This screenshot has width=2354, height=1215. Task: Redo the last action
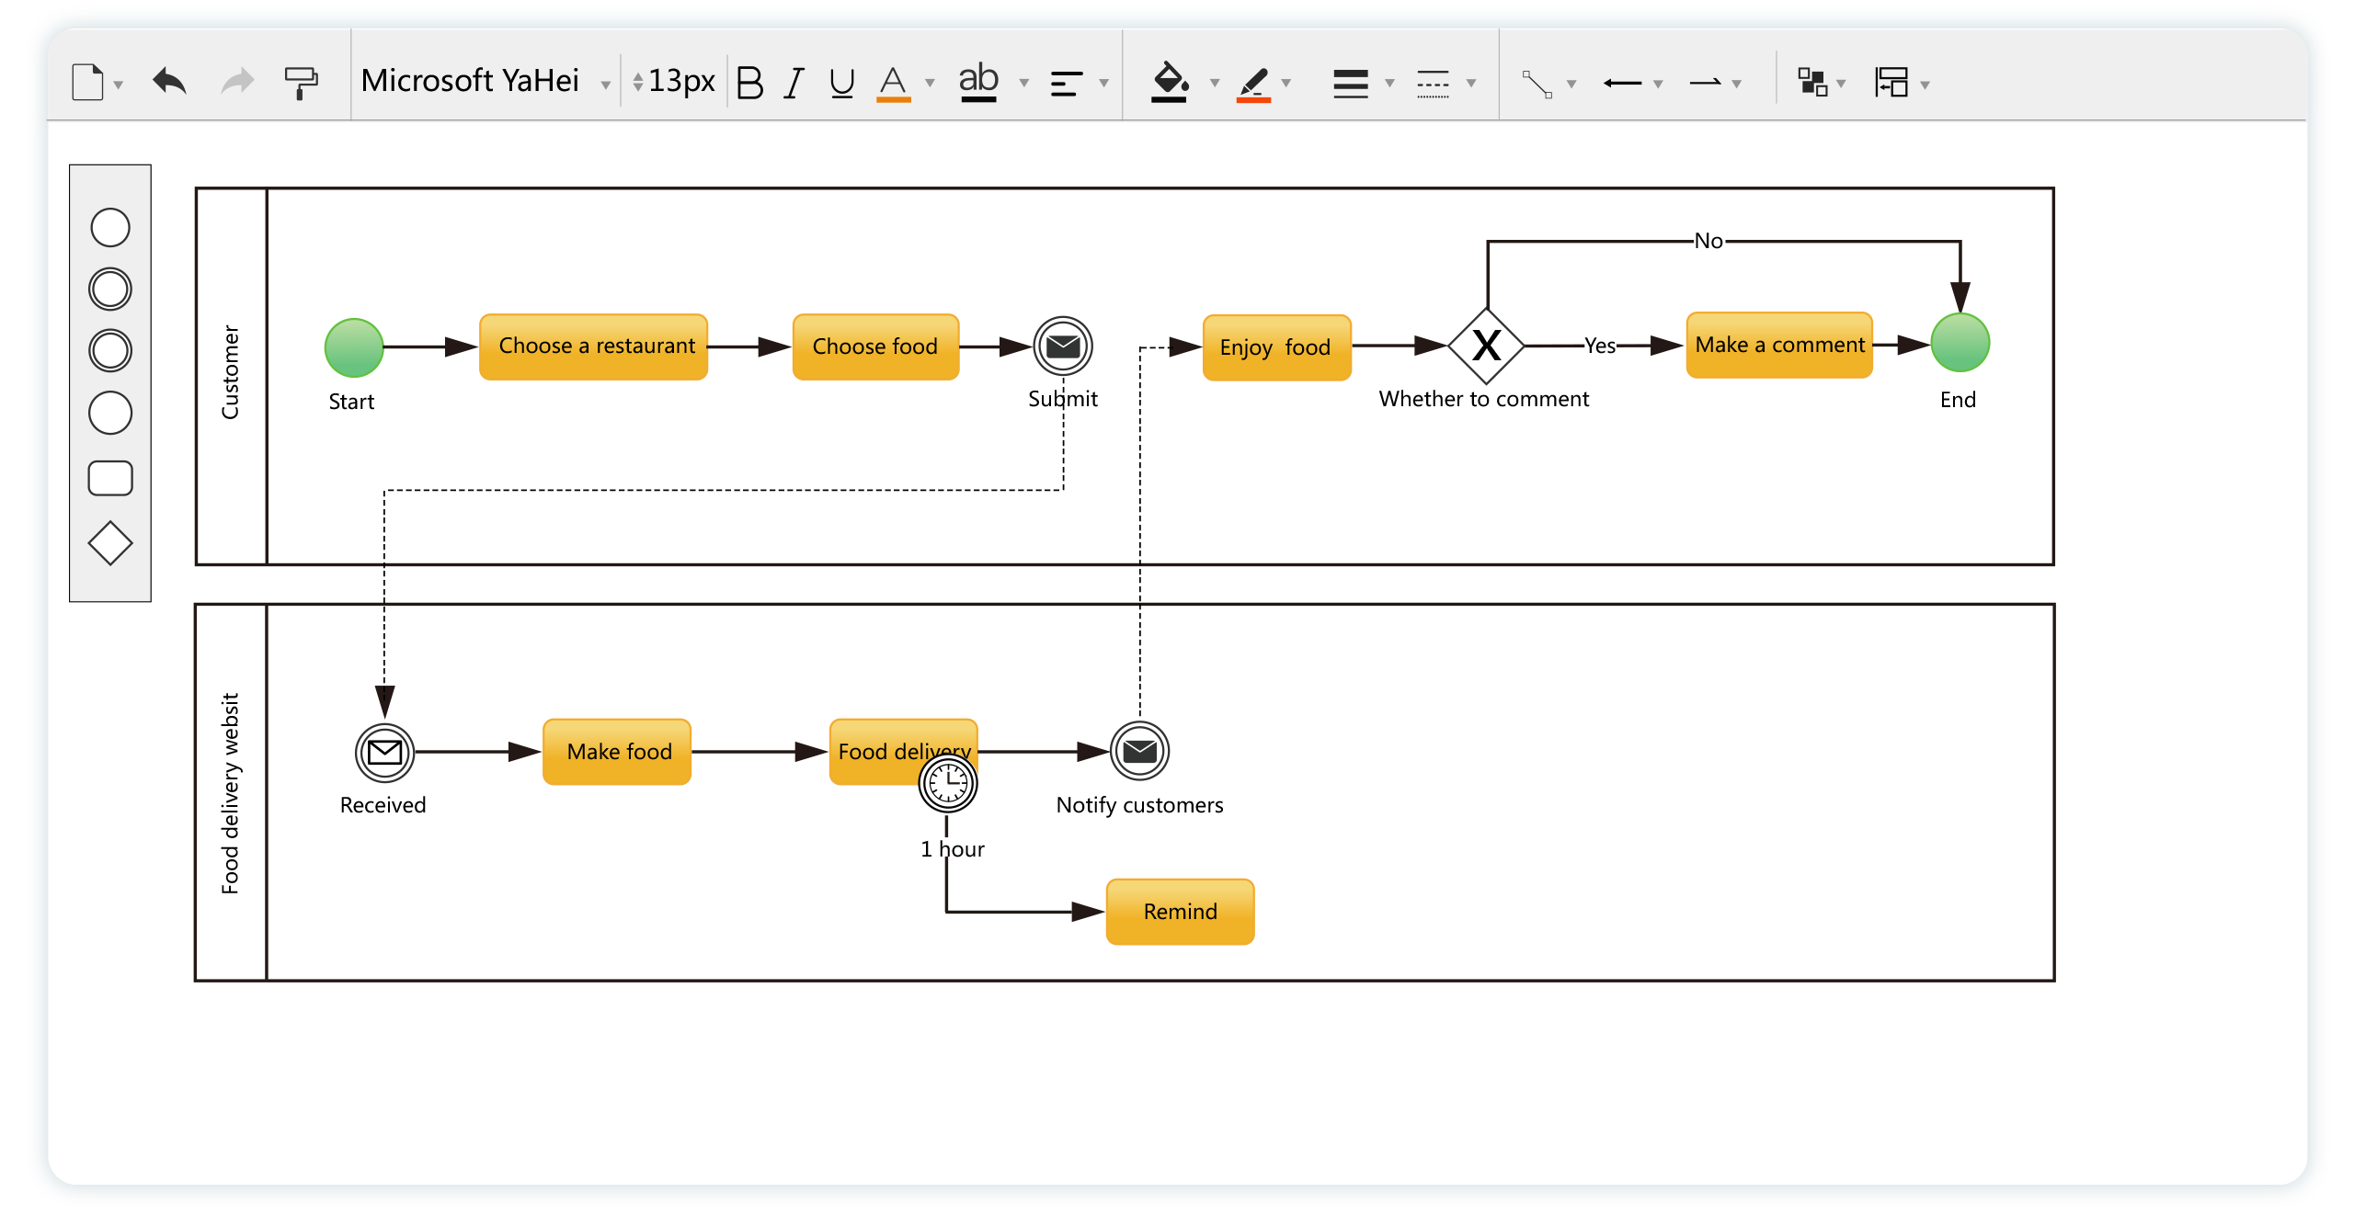point(237,82)
